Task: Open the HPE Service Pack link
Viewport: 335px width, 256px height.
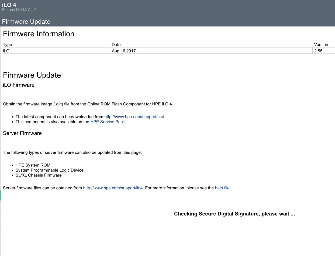Action: pos(108,122)
